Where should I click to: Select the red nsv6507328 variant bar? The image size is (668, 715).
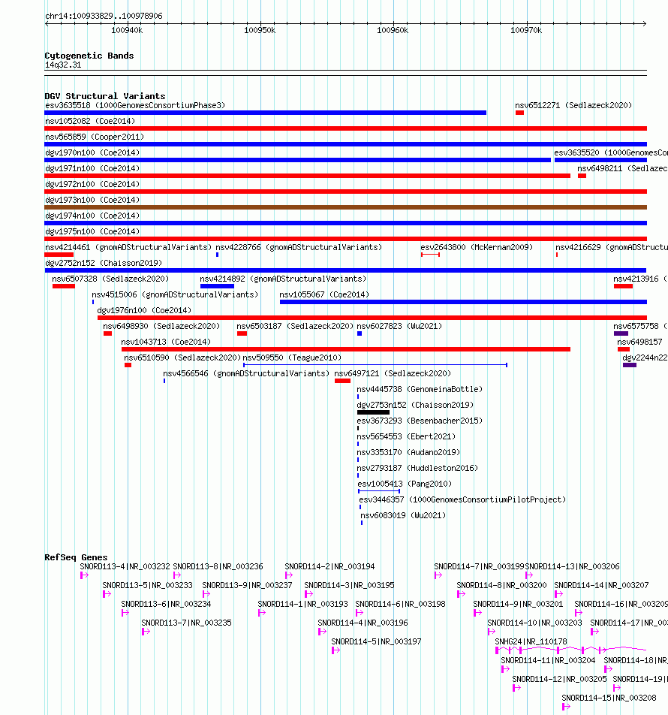pos(64,286)
